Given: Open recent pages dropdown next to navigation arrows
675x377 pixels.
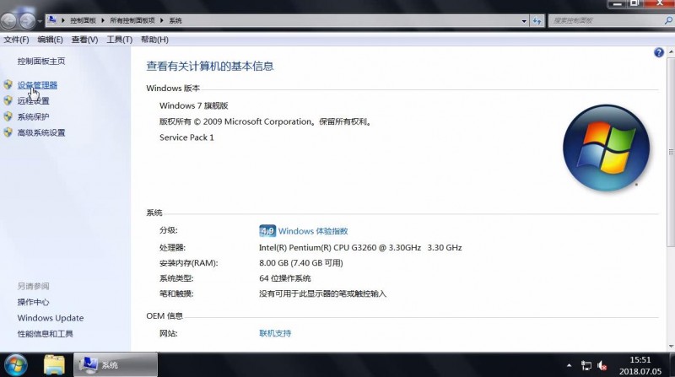Looking at the screenshot, I should point(40,20).
